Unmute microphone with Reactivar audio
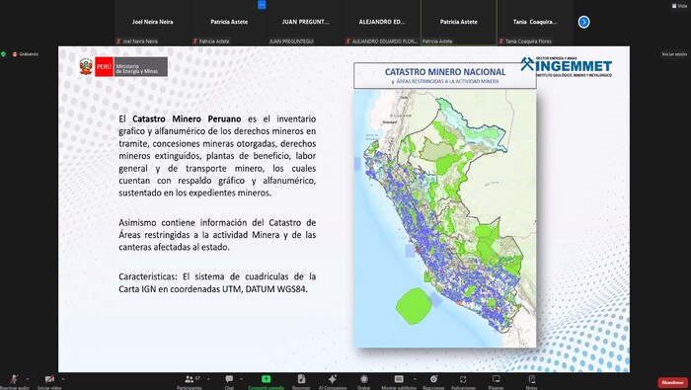Screen dimensions: 691x390 click(14, 381)
